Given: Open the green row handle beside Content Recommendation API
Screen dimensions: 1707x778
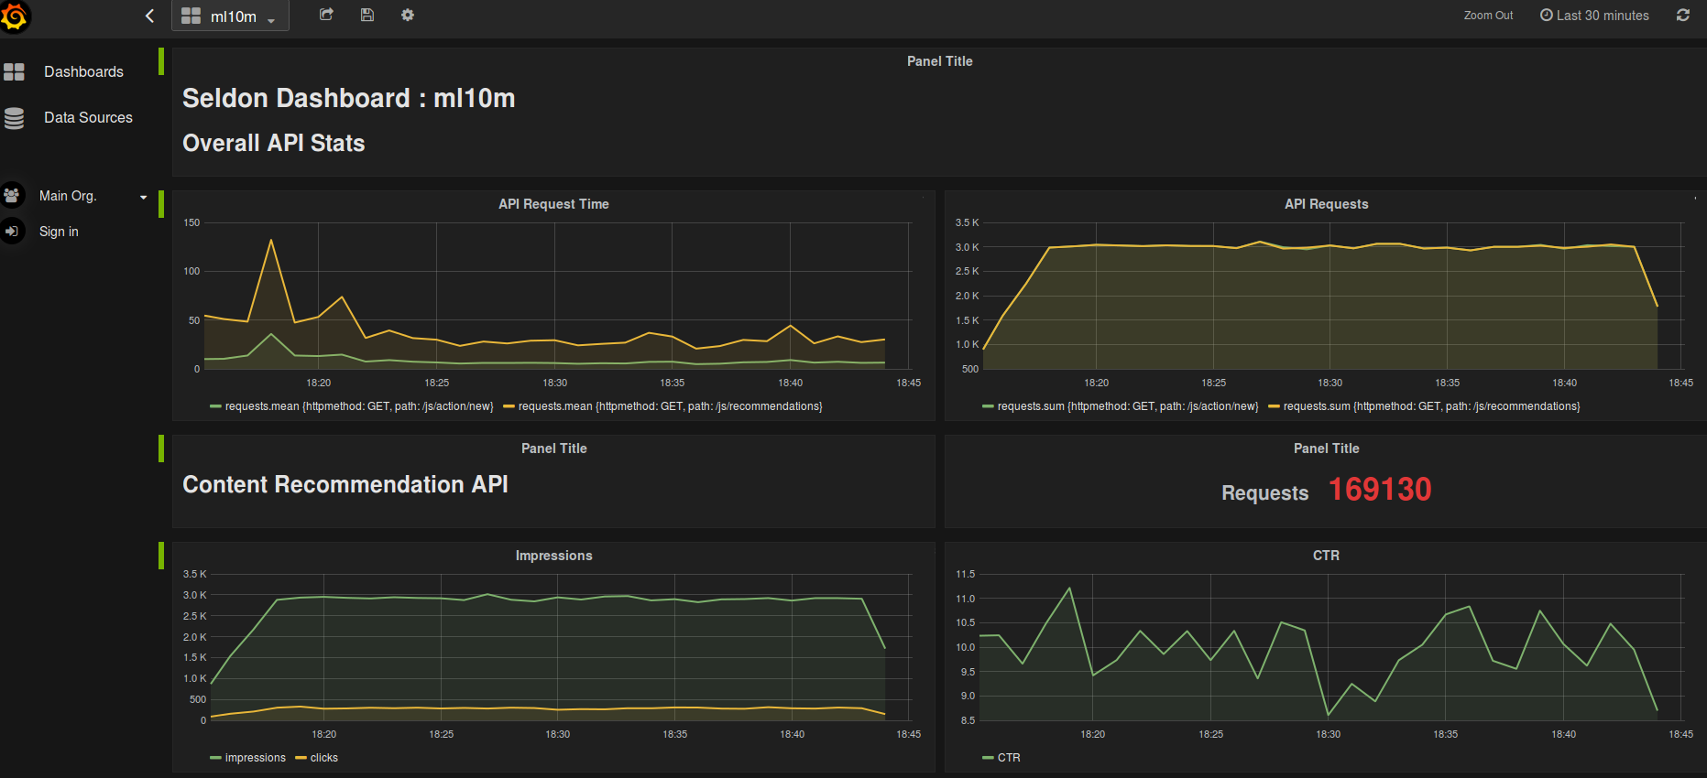Looking at the screenshot, I should point(161,448).
